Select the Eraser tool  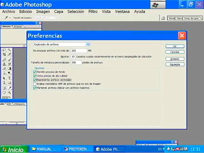[4, 69]
